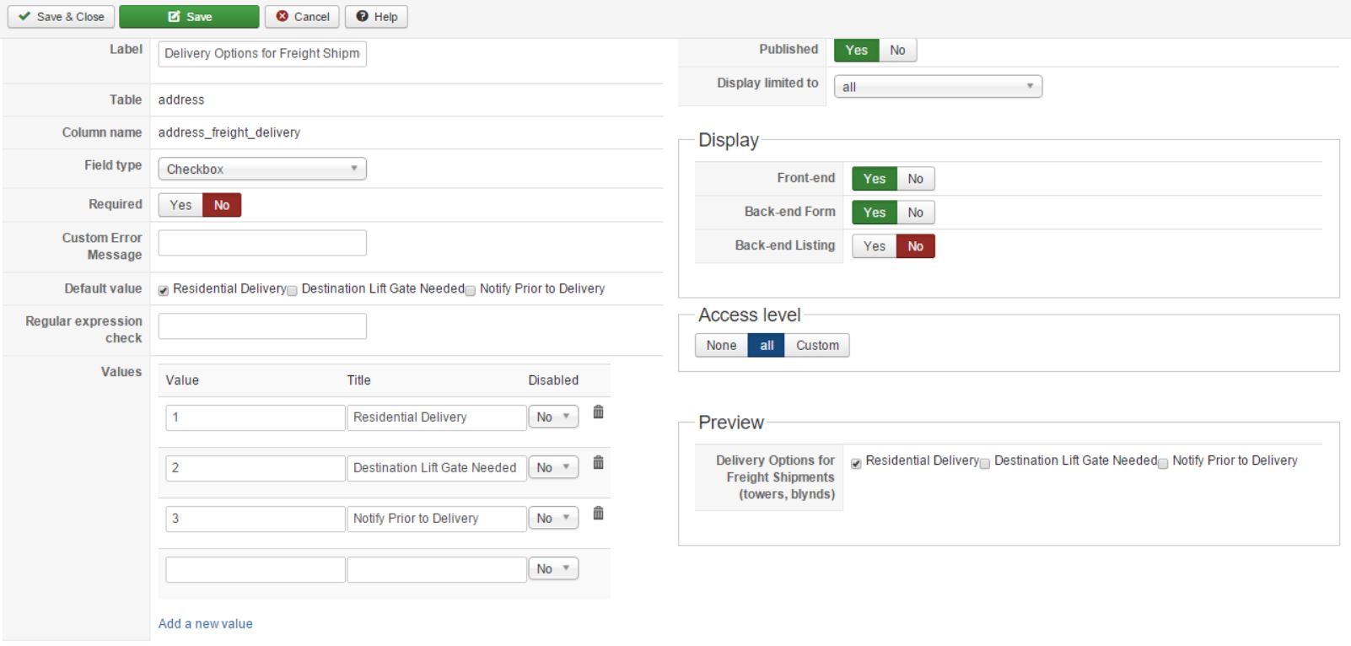The image size is (1351, 646).
Task: Check Destination Lift Gate Needed default checkbox
Action: coord(292,291)
